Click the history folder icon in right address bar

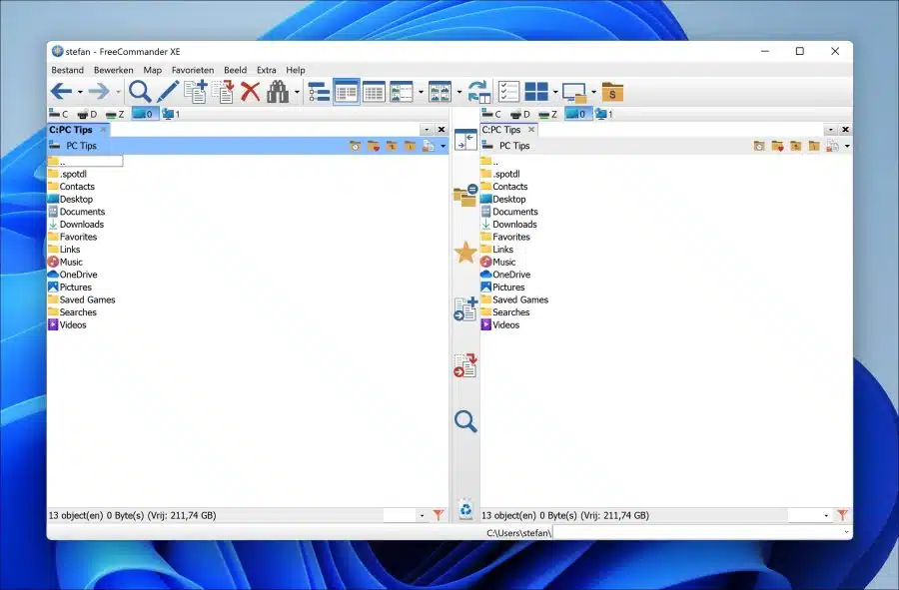759,146
